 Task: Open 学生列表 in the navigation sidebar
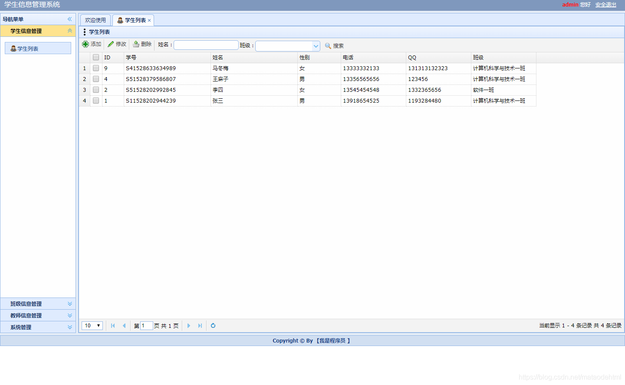[38, 48]
